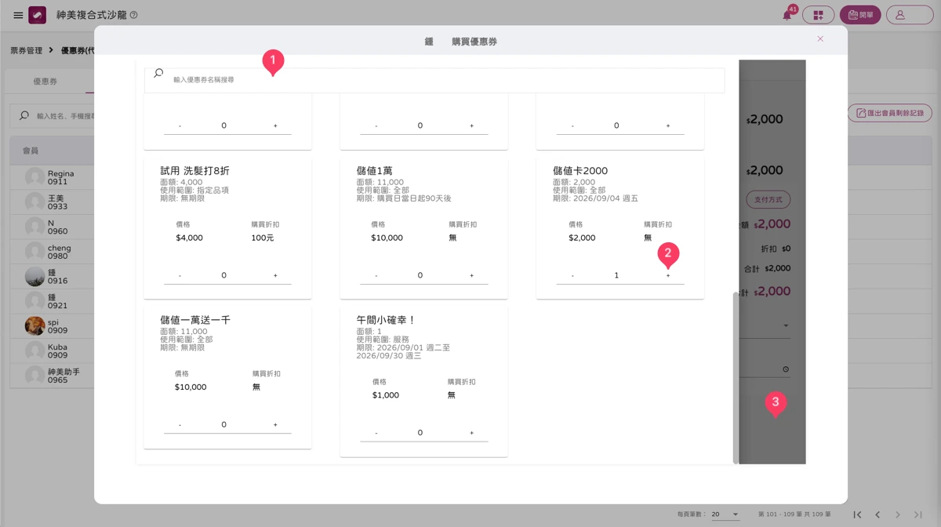Image resolution: width=941 pixels, height=527 pixels.
Task: Expand the dropdown arrow in side panel
Action: pos(786,325)
